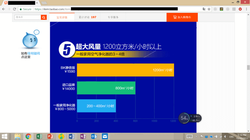Click the green Secure padlock site info

click(x=25, y=9)
